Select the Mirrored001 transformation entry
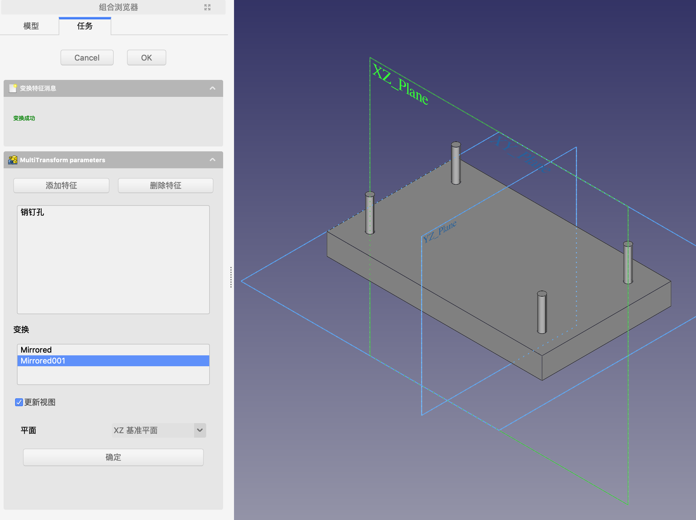Image resolution: width=696 pixels, height=520 pixels. pyautogui.click(x=43, y=361)
